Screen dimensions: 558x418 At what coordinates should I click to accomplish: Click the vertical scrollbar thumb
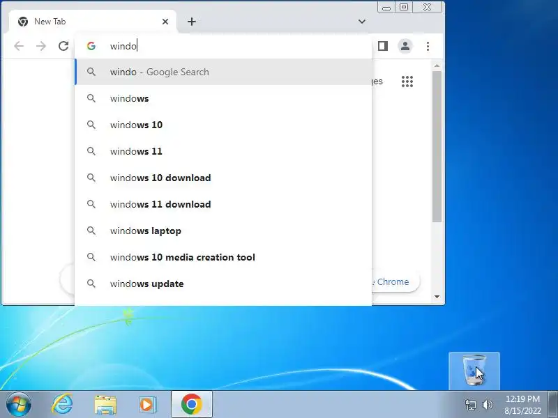[437, 146]
